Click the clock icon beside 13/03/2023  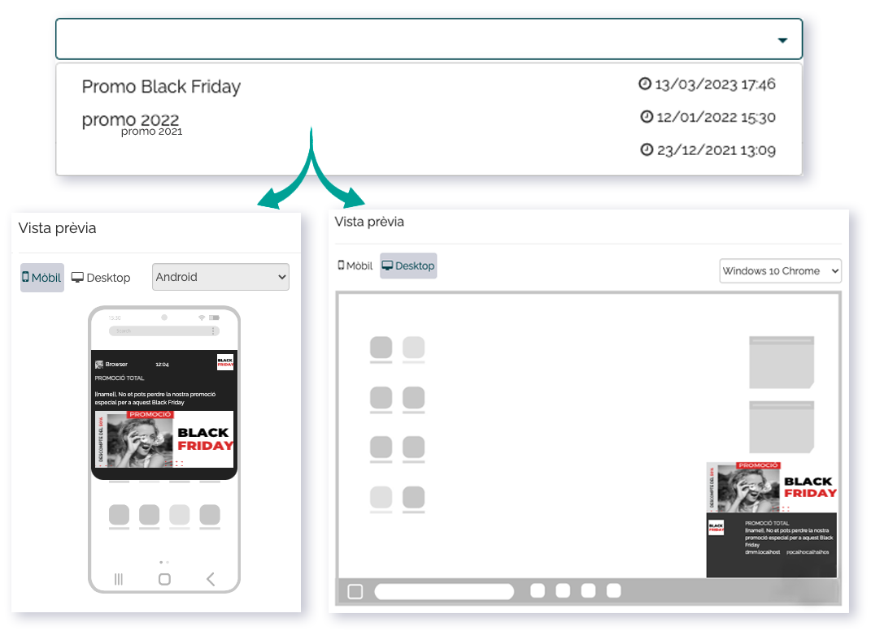click(644, 84)
